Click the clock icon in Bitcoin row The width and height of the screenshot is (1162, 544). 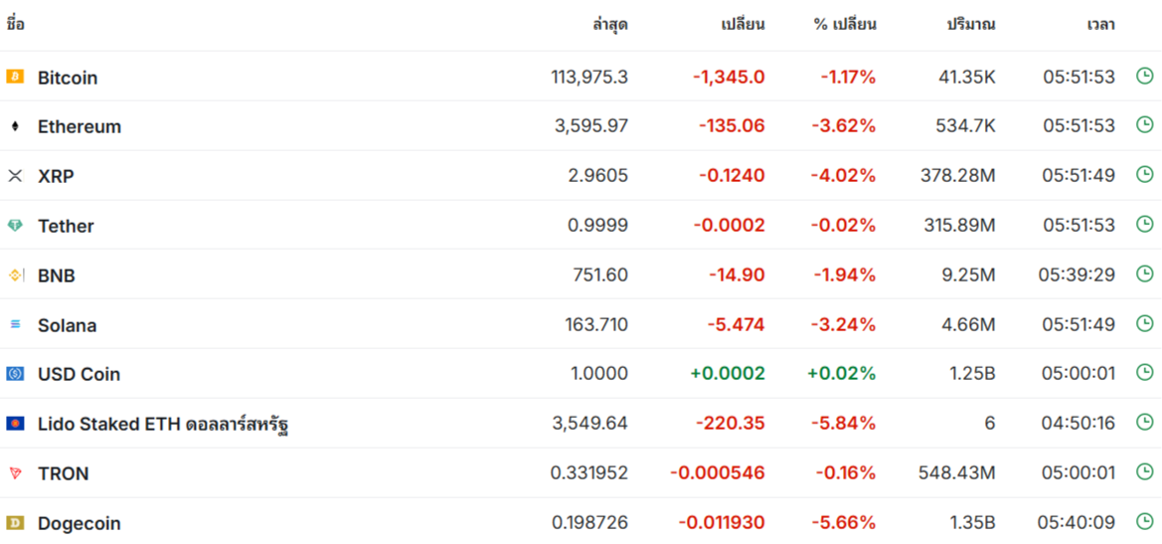(x=1145, y=76)
